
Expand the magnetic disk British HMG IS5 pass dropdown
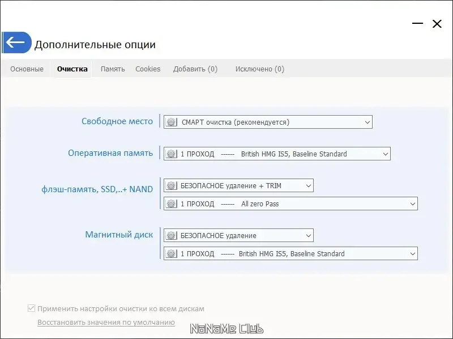click(412, 253)
